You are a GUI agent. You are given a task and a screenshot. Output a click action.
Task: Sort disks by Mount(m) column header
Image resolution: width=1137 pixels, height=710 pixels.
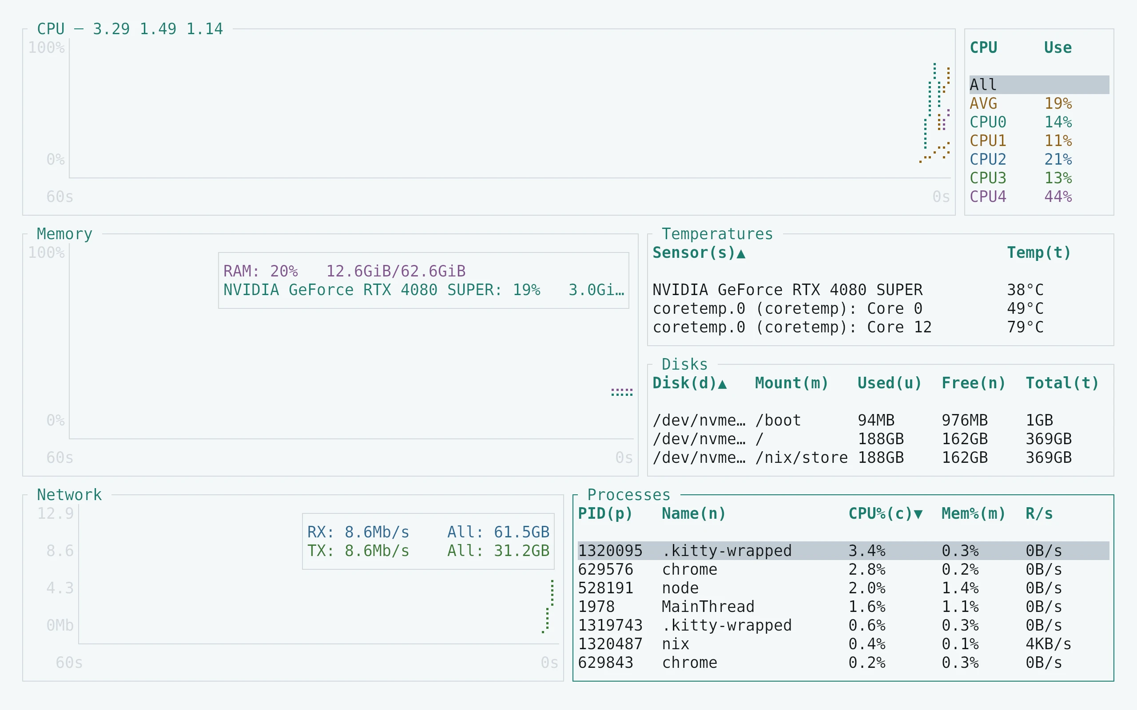pyautogui.click(x=791, y=383)
